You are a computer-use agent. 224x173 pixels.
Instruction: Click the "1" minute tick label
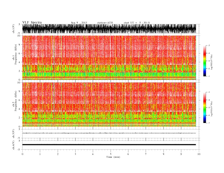tap(40, 154)
